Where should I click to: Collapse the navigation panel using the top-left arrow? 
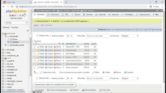click(33, 11)
